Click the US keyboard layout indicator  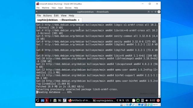click(127, 100)
